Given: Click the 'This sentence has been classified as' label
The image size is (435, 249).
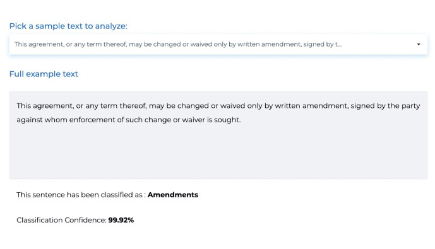Looking at the screenshot, I should (80, 195).
